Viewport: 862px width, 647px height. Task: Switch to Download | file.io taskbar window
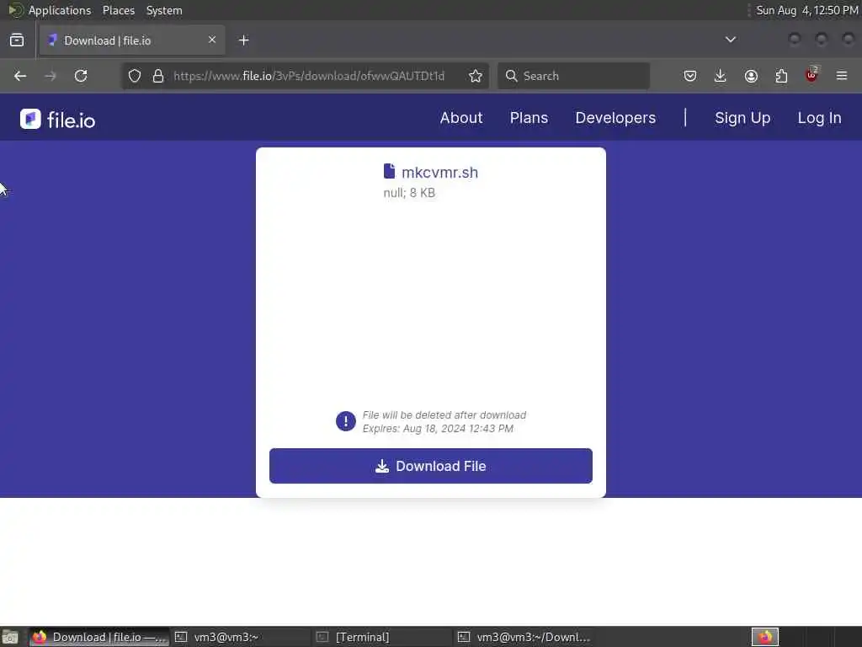click(x=99, y=637)
